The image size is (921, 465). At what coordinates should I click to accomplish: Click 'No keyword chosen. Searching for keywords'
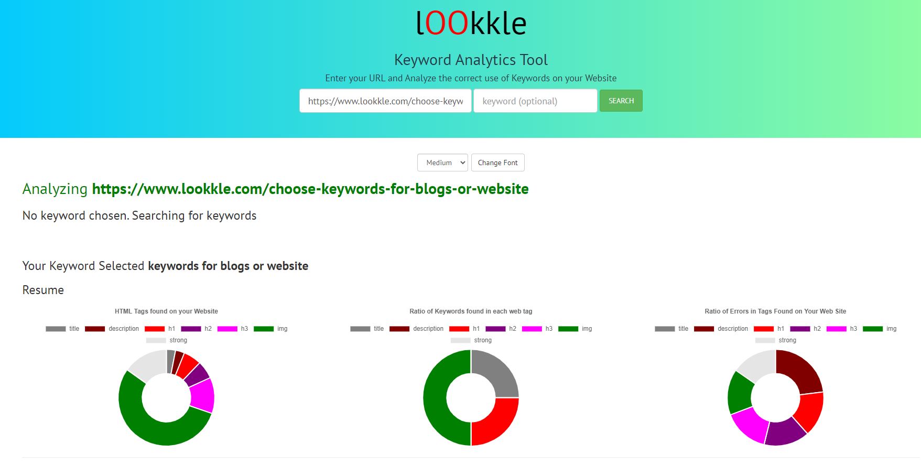[139, 215]
